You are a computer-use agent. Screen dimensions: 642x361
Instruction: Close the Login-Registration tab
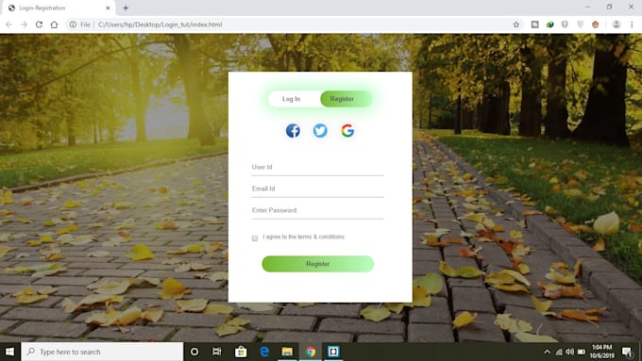[108, 8]
